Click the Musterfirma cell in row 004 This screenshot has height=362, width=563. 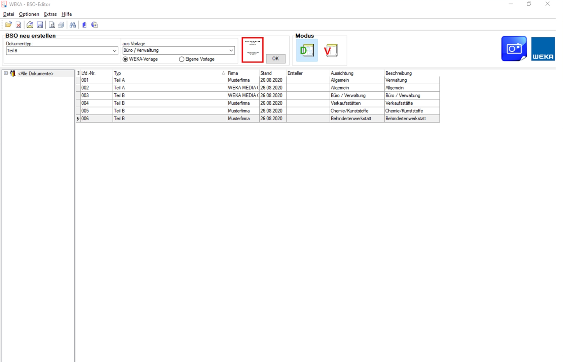pyautogui.click(x=243, y=103)
